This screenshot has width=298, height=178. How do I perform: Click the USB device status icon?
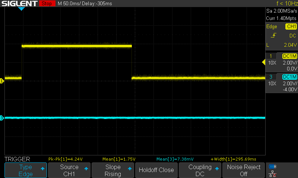273,167
